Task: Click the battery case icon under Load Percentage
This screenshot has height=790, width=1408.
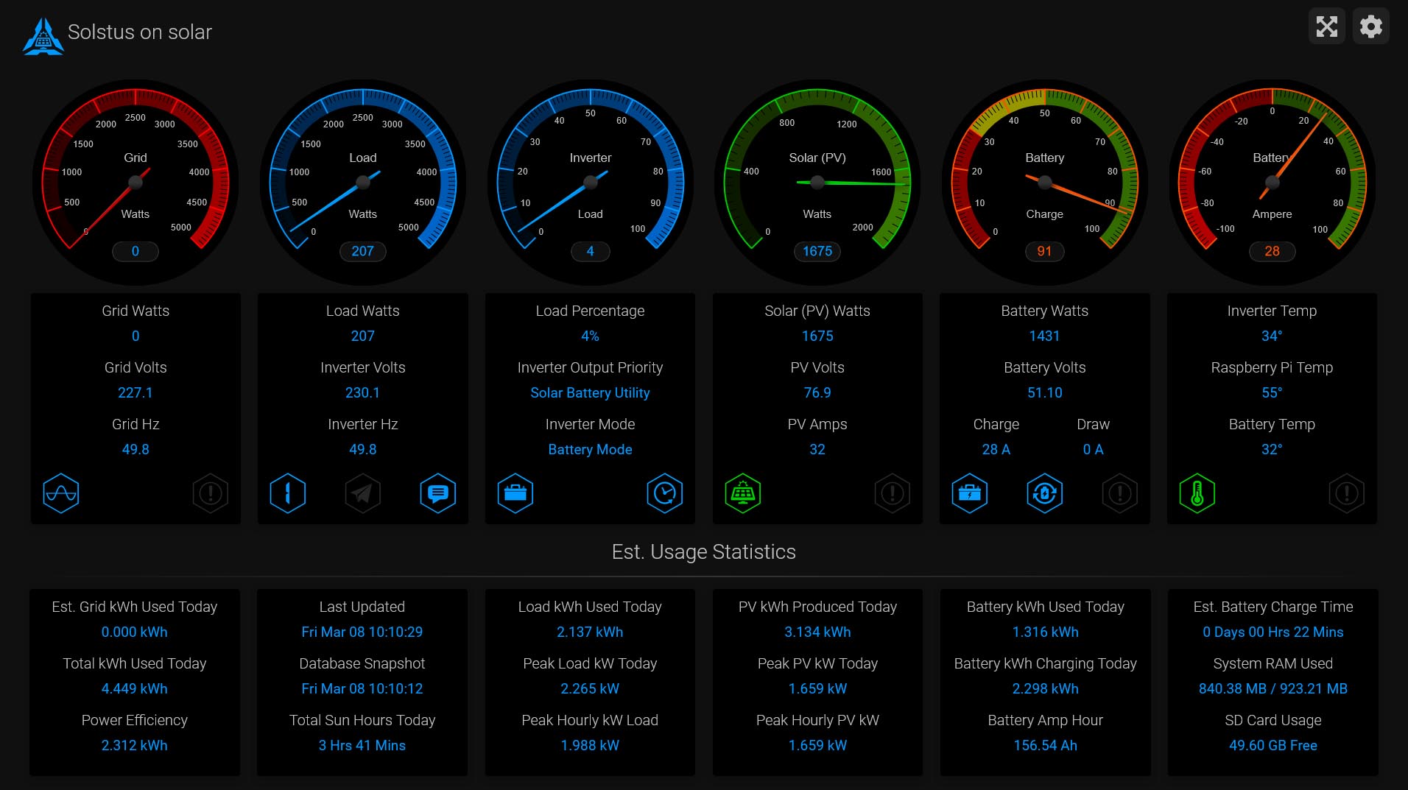Action: point(515,493)
